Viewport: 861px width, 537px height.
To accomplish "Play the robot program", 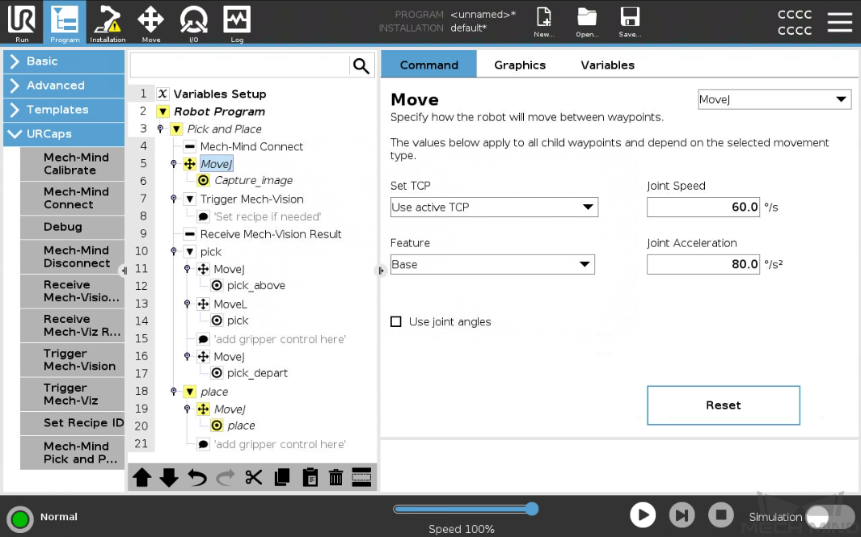I will pos(643,515).
